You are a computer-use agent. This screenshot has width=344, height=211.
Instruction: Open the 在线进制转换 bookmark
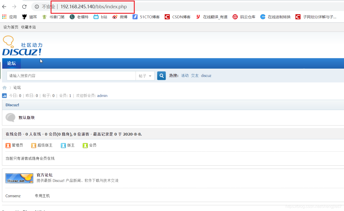point(275,17)
